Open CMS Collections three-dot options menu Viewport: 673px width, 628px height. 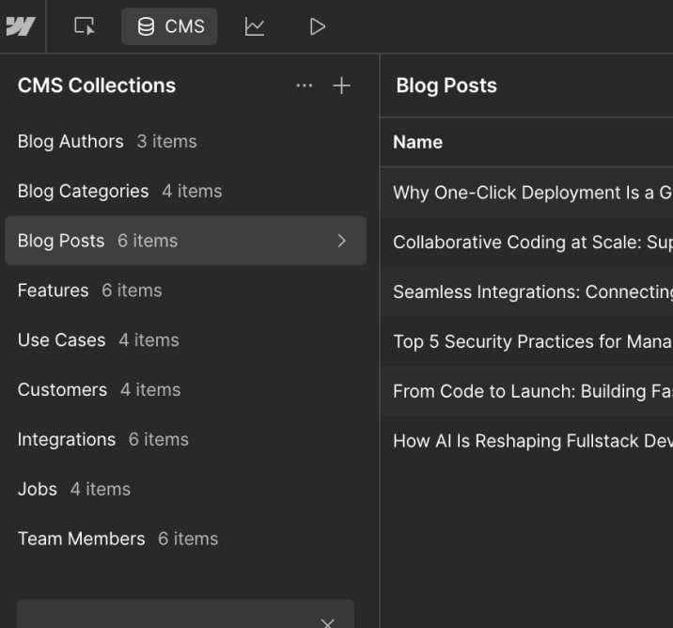[x=305, y=86]
